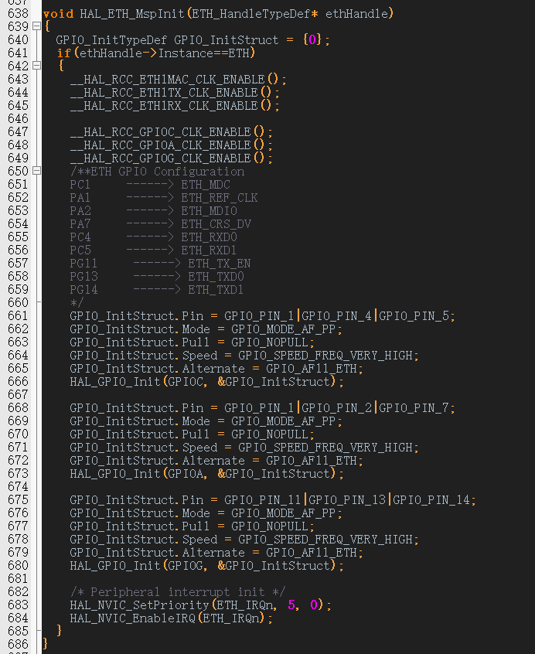Click GPIO_PIN_5 on line 661
Screen dimensions: 535x654
[414, 315]
